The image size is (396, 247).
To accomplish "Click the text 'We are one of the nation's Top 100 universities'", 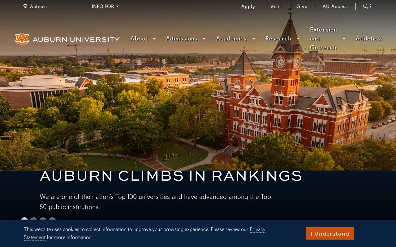I will (105, 197).
